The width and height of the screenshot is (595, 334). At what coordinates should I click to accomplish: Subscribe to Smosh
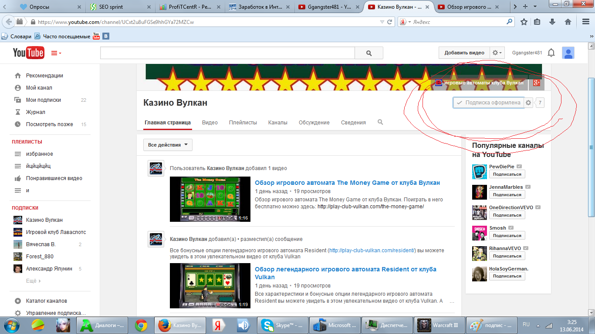click(x=507, y=235)
